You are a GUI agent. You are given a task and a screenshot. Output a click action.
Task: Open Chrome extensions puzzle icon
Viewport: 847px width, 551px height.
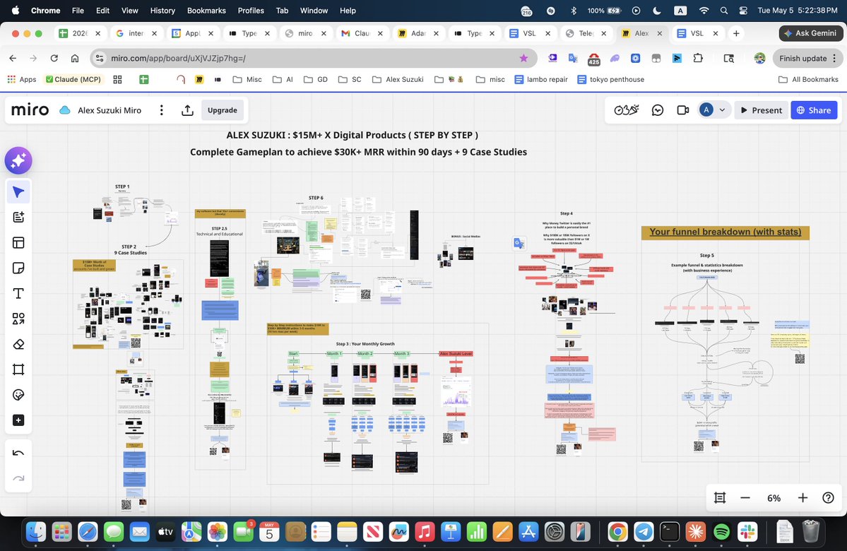(698, 59)
